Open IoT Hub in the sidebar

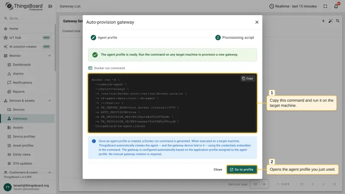pos(28,38)
